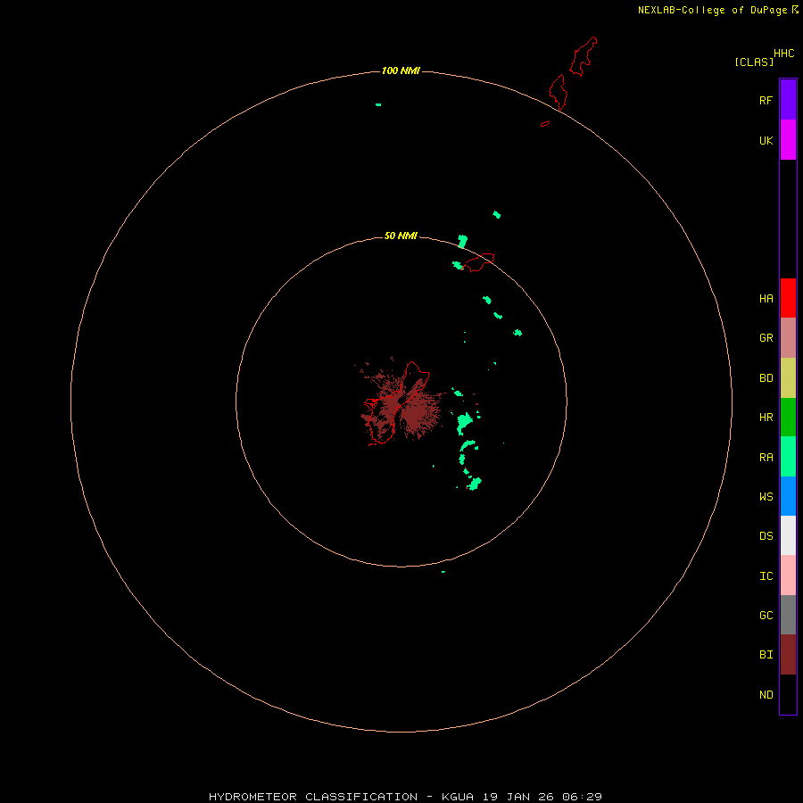Screen dimensions: 803x803
Task: Click the IC legend label
Action: point(766,576)
